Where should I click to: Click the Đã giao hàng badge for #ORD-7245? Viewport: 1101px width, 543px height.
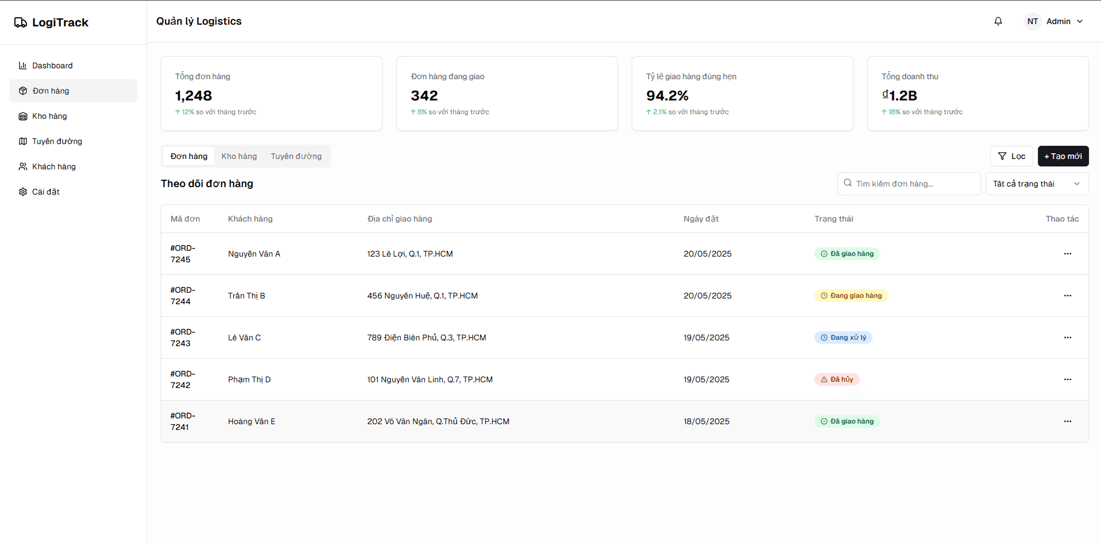847,254
